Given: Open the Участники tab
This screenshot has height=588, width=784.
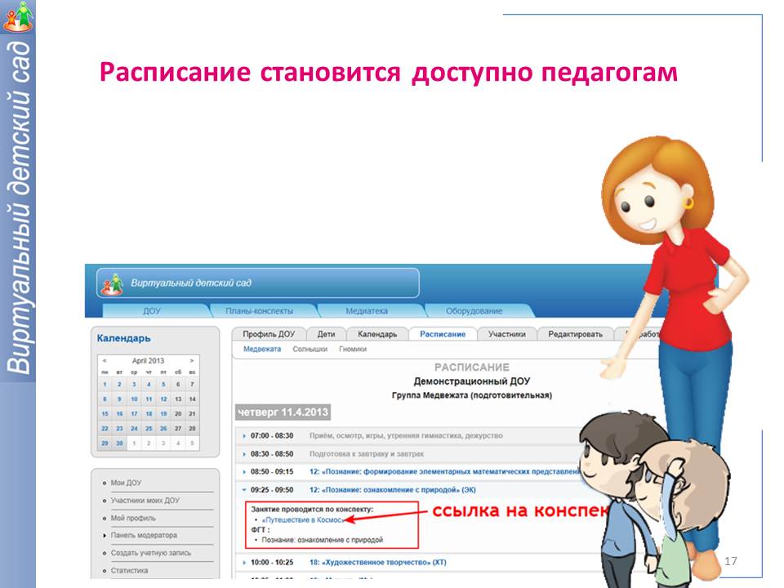Looking at the screenshot, I should point(506,334).
